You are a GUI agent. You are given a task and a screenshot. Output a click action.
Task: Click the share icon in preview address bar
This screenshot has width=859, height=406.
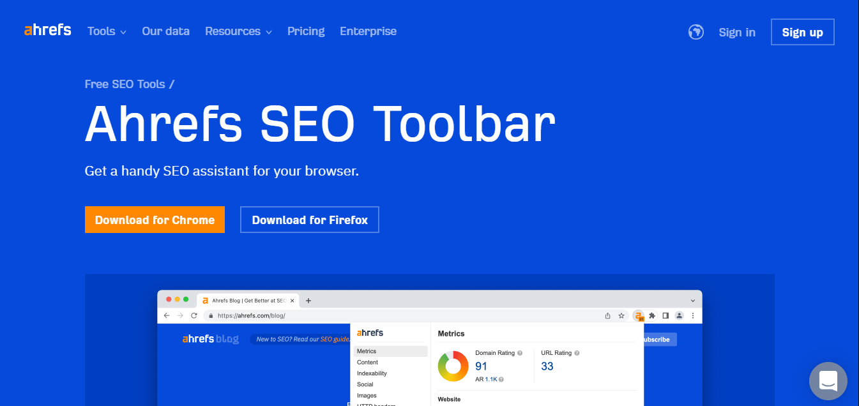point(608,315)
